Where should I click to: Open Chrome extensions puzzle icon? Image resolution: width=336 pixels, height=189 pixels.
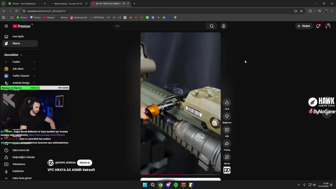tap(310, 11)
